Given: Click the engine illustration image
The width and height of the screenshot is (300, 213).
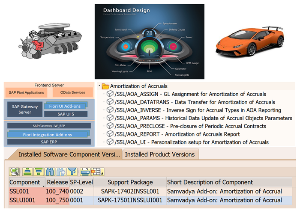Looking at the screenshot, I should [x=51, y=41].
